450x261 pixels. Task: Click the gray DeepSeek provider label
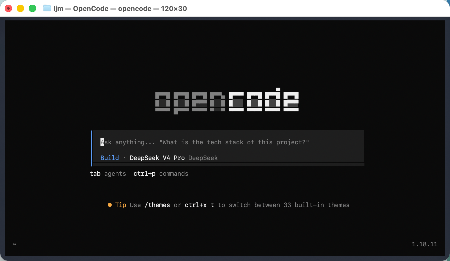click(203, 158)
